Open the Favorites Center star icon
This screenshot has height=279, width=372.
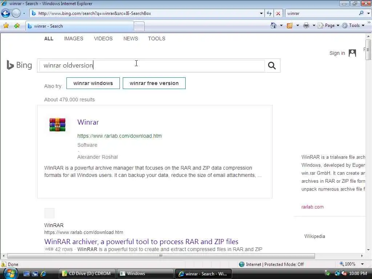click(6, 26)
